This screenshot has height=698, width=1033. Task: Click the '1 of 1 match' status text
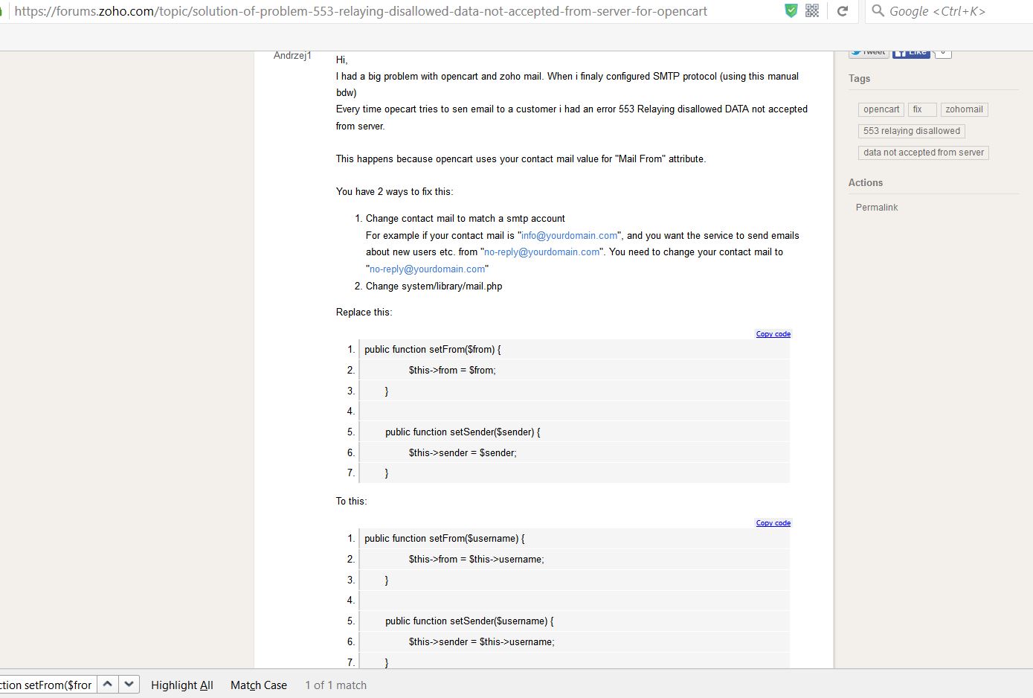(336, 685)
